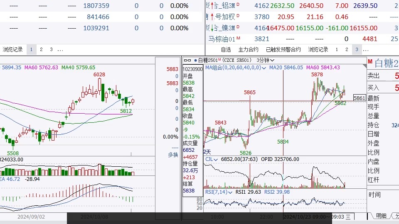Image resolution: width=399 pixels, height=224 pixels.
Task: Select page 2 in left 浏览记录
Action: coord(41,50)
